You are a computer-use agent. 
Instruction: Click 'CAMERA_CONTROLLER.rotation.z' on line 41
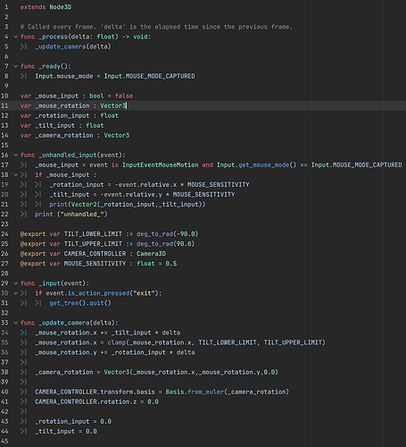pyautogui.click(x=86, y=401)
